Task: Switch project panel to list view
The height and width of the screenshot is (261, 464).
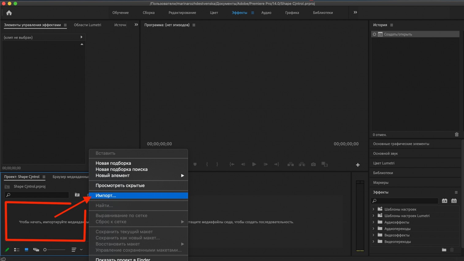Action: point(17,250)
